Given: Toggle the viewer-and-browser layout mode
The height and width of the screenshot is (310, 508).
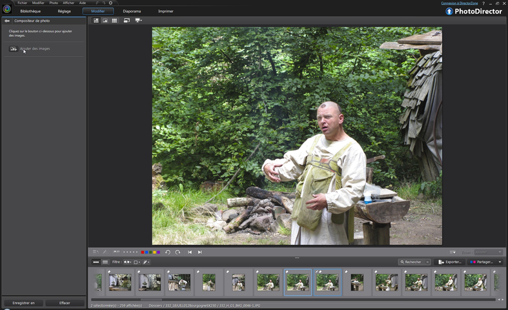Looking at the screenshot, I should click(x=96, y=21).
